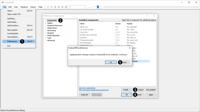
Task: Select Add folder... in File menu
Action: [12, 22]
